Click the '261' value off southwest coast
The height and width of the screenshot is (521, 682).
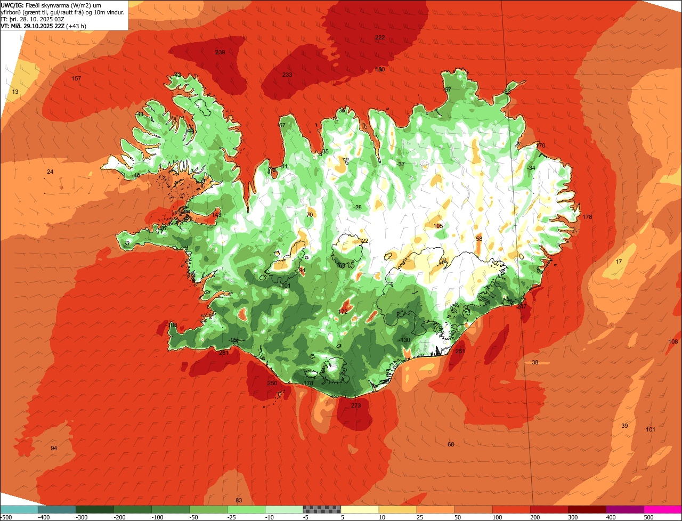click(224, 353)
